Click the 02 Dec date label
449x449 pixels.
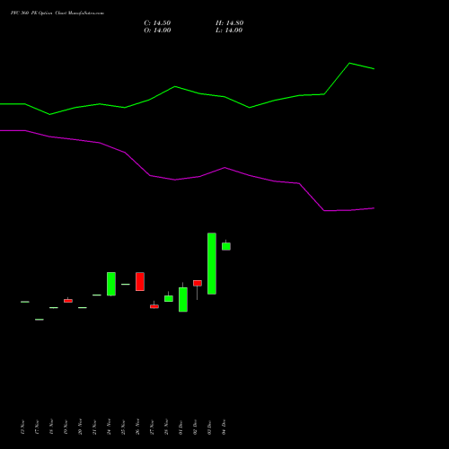[195, 427]
